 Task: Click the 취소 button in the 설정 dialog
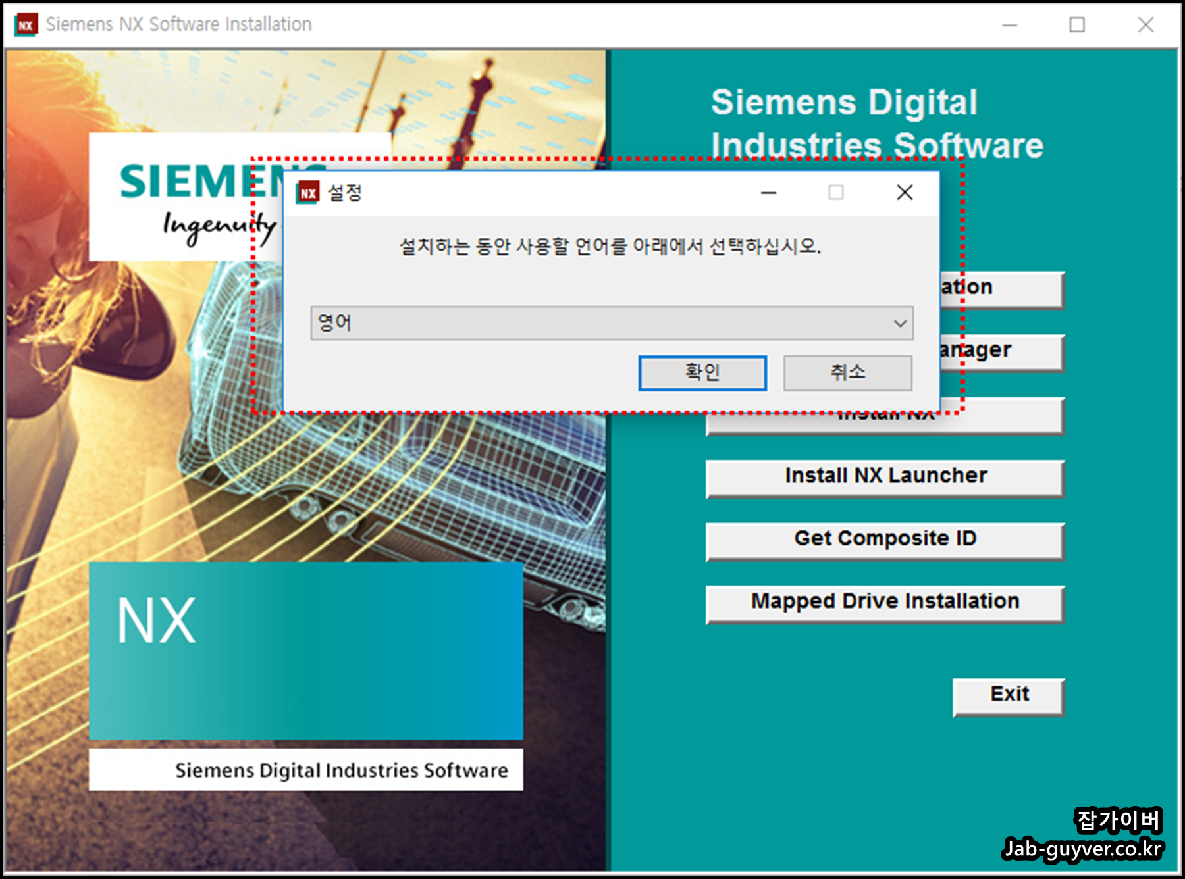click(848, 373)
